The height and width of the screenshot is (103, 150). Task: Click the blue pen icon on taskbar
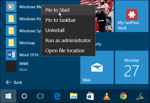point(140,96)
